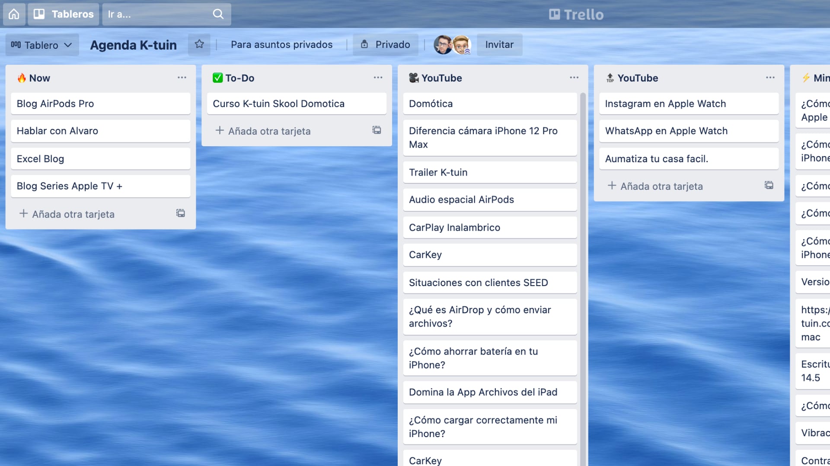Open the 'Blog AirPods Pro' card
This screenshot has height=466, width=830.
coord(100,104)
